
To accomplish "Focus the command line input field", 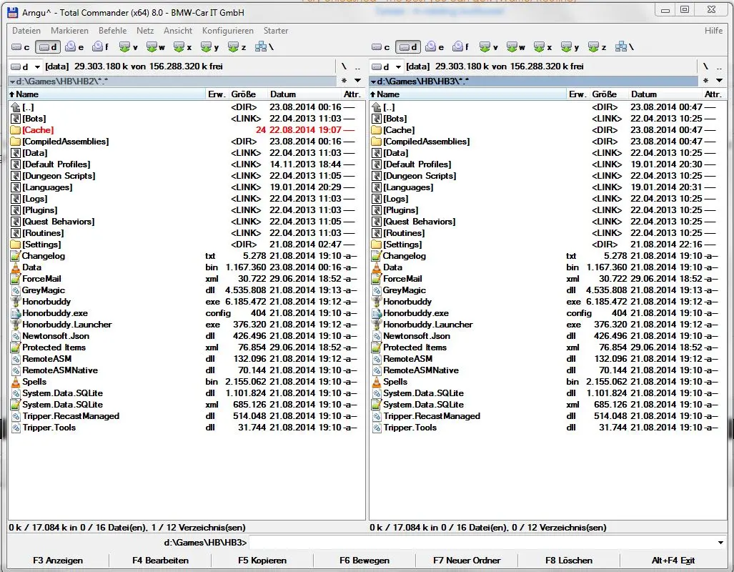I will pos(482,543).
